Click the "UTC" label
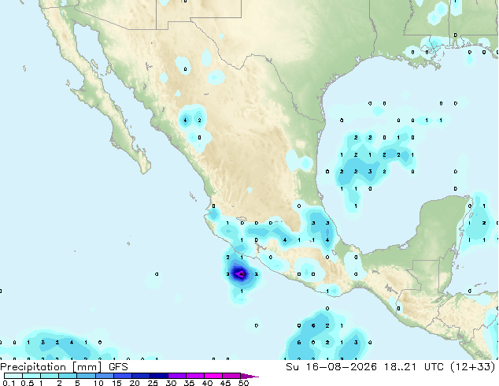This screenshot has width=499, height=386. pos(434,367)
